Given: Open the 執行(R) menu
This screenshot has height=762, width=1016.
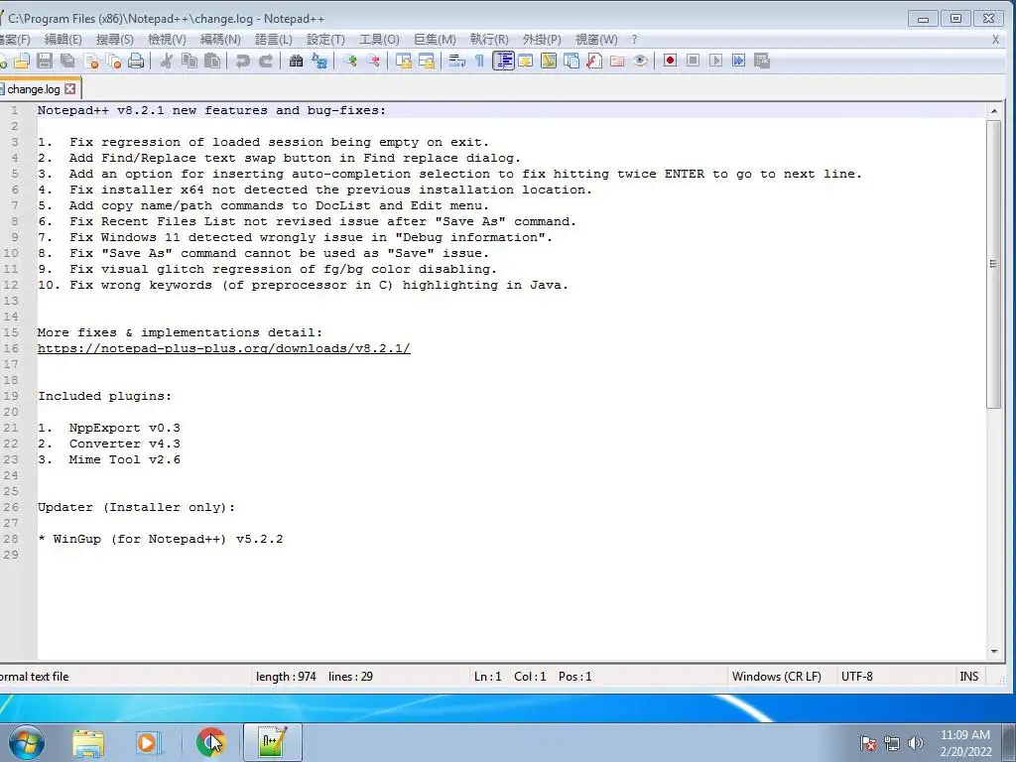Looking at the screenshot, I should click(x=489, y=40).
